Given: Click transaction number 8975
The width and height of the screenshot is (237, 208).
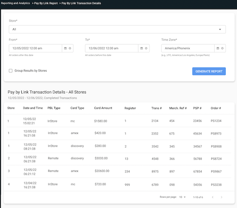Looking at the screenshot, I should (155, 171).
